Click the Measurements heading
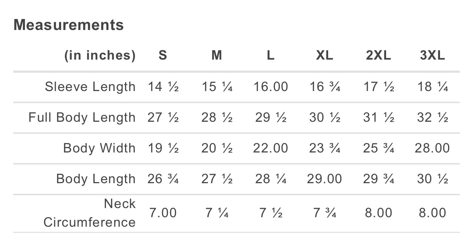 (x=69, y=25)
